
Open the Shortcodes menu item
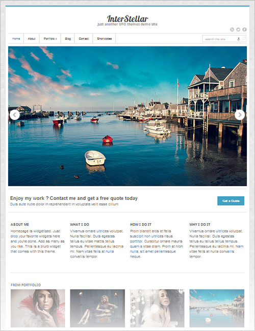[105, 39]
